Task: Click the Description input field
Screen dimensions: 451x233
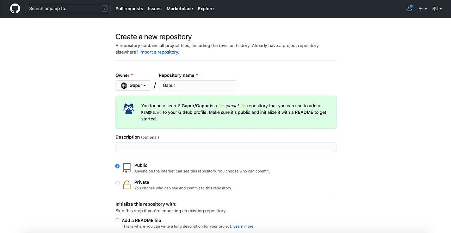Action: [225, 147]
